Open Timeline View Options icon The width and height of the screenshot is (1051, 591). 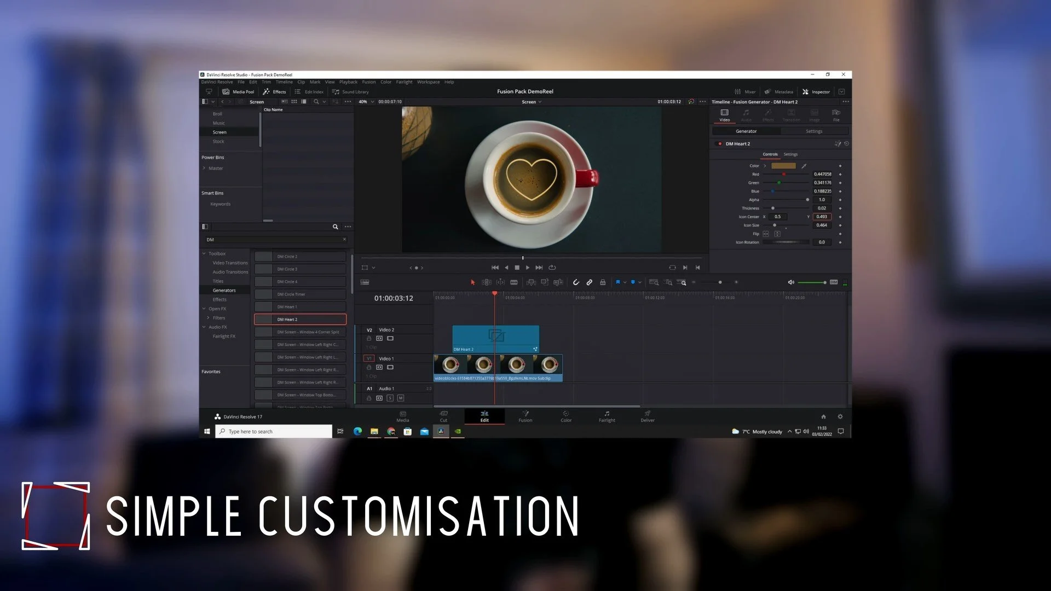point(365,282)
